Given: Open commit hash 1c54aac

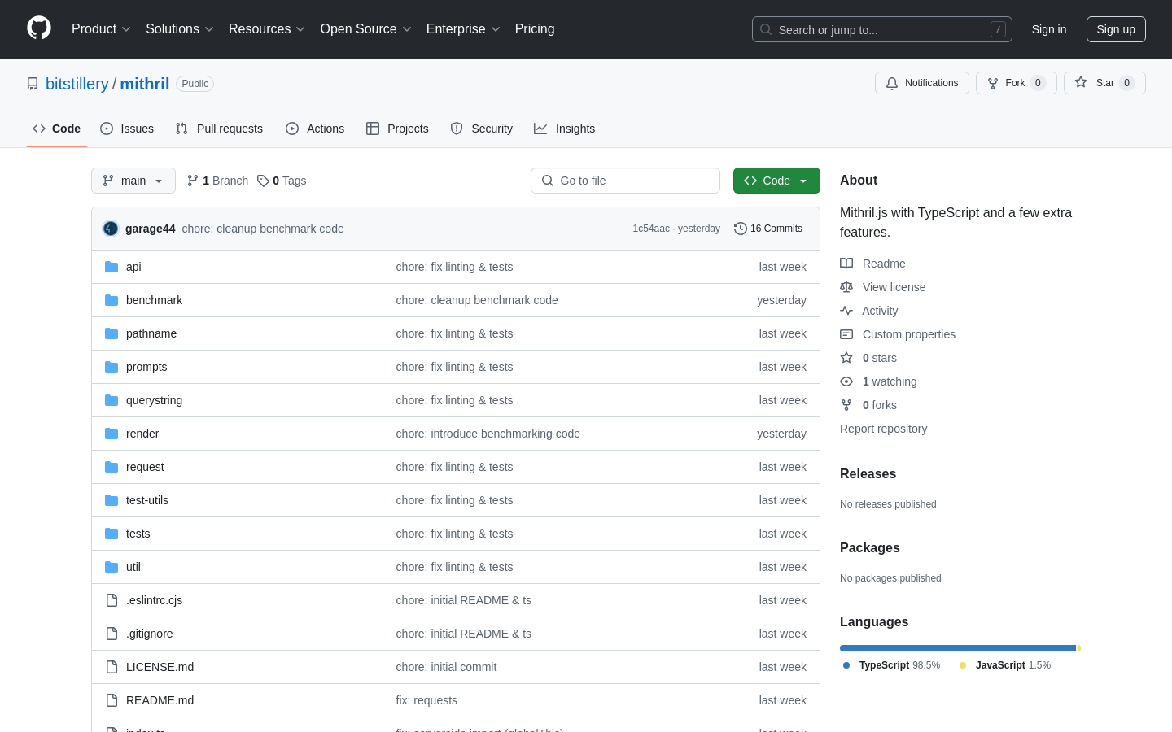Looking at the screenshot, I should [651, 229].
